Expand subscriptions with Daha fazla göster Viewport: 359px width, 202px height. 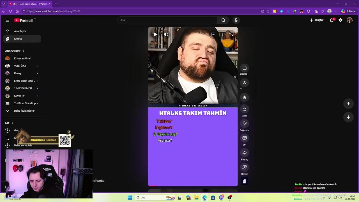click(x=24, y=111)
